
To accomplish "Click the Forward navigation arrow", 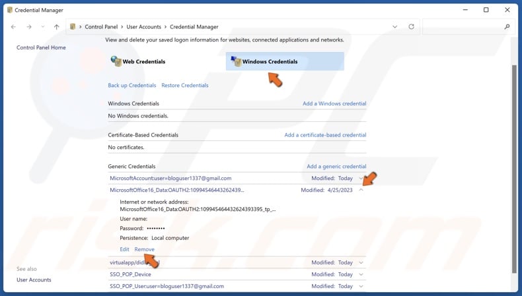I will pos(29,27).
